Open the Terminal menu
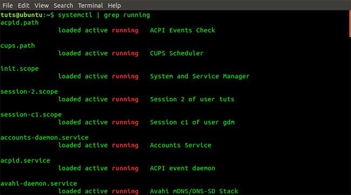The image size is (351, 195). [x=90, y=5]
